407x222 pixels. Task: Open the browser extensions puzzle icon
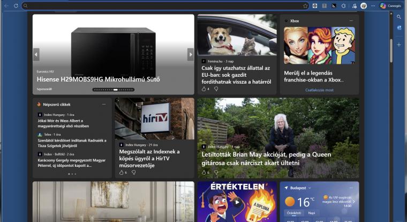tap(343, 6)
